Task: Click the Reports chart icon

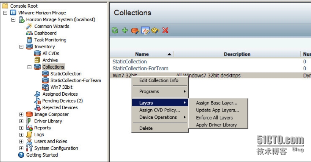Action: click(29, 128)
